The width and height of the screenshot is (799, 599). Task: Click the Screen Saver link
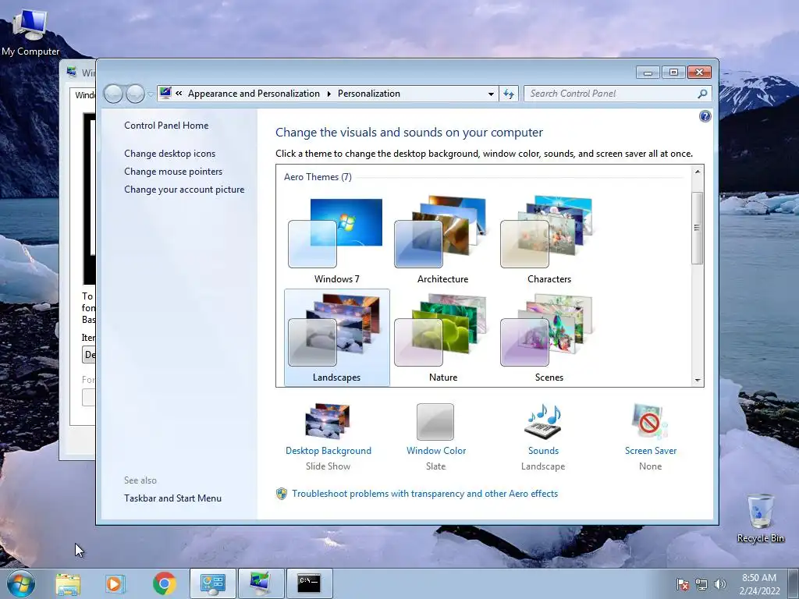651,451
